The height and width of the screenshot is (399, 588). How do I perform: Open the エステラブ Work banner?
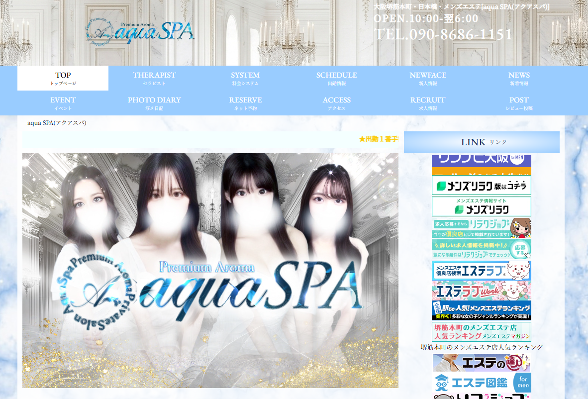tap(482, 291)
